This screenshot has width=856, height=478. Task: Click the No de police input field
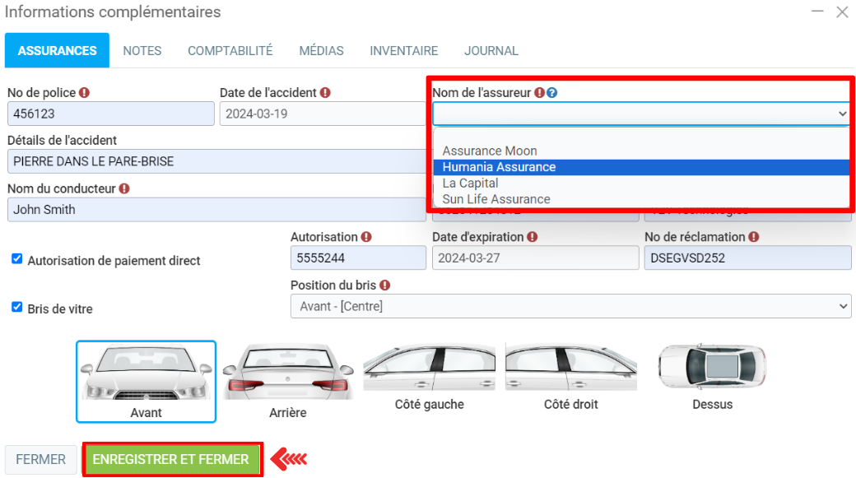(x=110, y=114)
